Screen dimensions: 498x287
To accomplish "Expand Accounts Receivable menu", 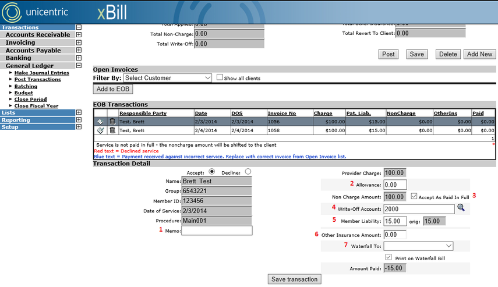I will [79, 34].
